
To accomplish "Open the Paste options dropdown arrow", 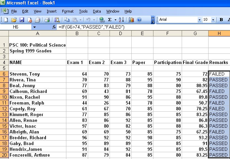I will 80,20.
